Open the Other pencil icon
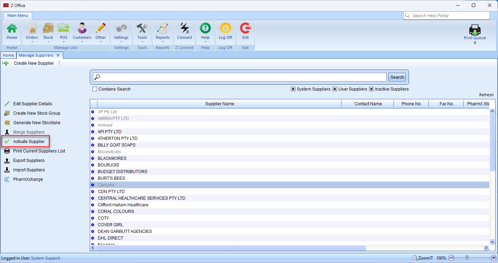This screenshot has height=263, width=498. click(x=101, y=28)
